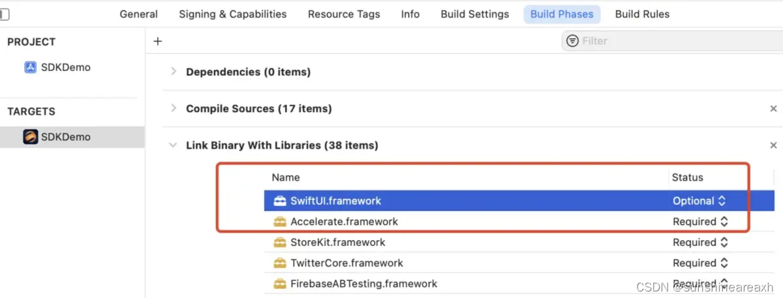Open the Signing & Capabilities tab
Image resolution: width=783 pixels, height=298 pixels.
[232, 14]
